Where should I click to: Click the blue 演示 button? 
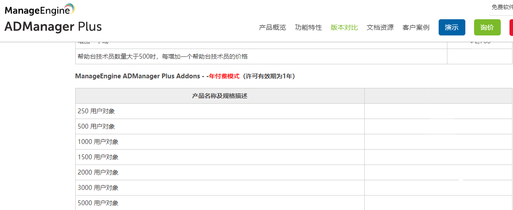[452, 28]
